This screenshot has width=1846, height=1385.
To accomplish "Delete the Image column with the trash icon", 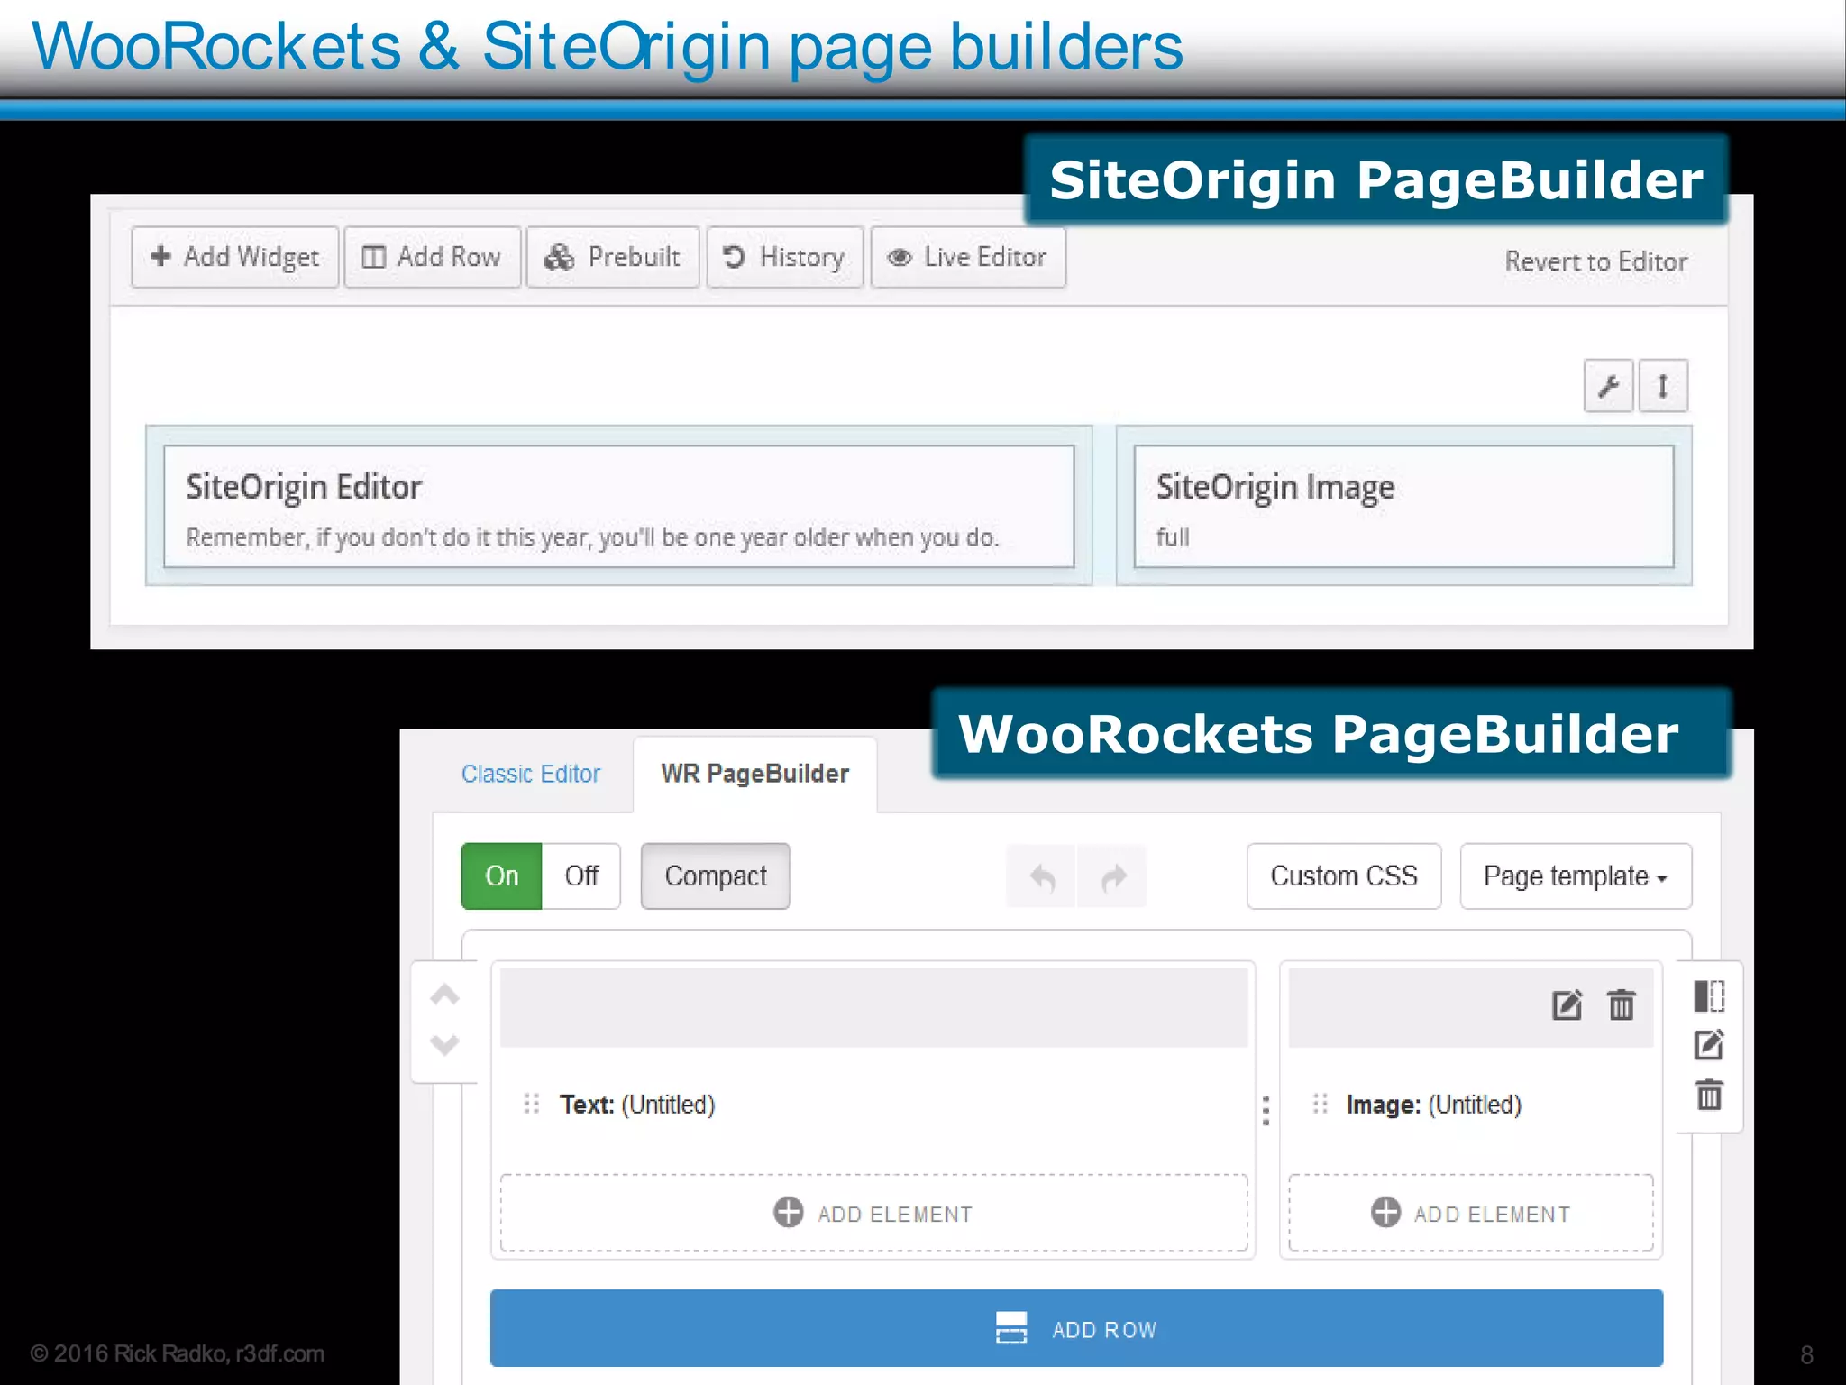I will pos(1622,1004).
